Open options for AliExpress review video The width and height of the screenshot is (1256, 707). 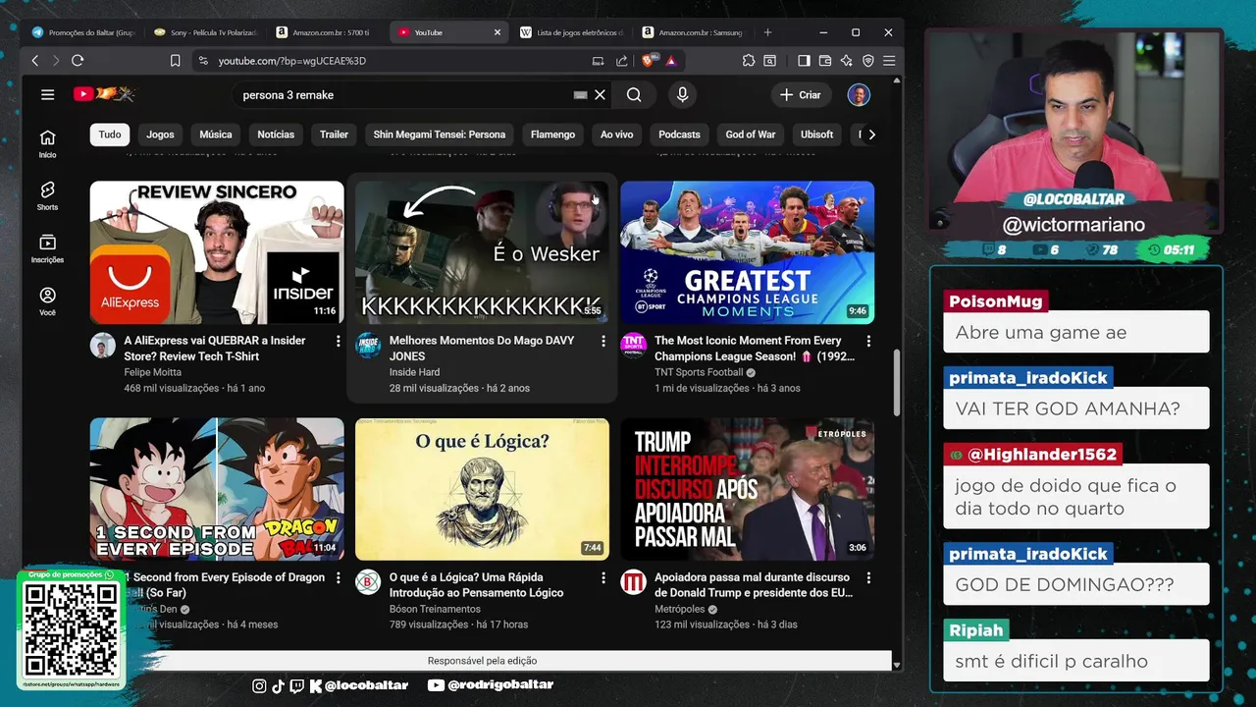coord(339,341)
